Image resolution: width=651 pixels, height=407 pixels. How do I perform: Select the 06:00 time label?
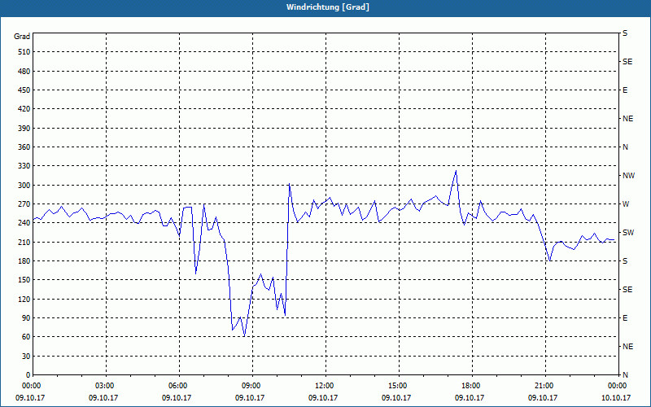177,386
